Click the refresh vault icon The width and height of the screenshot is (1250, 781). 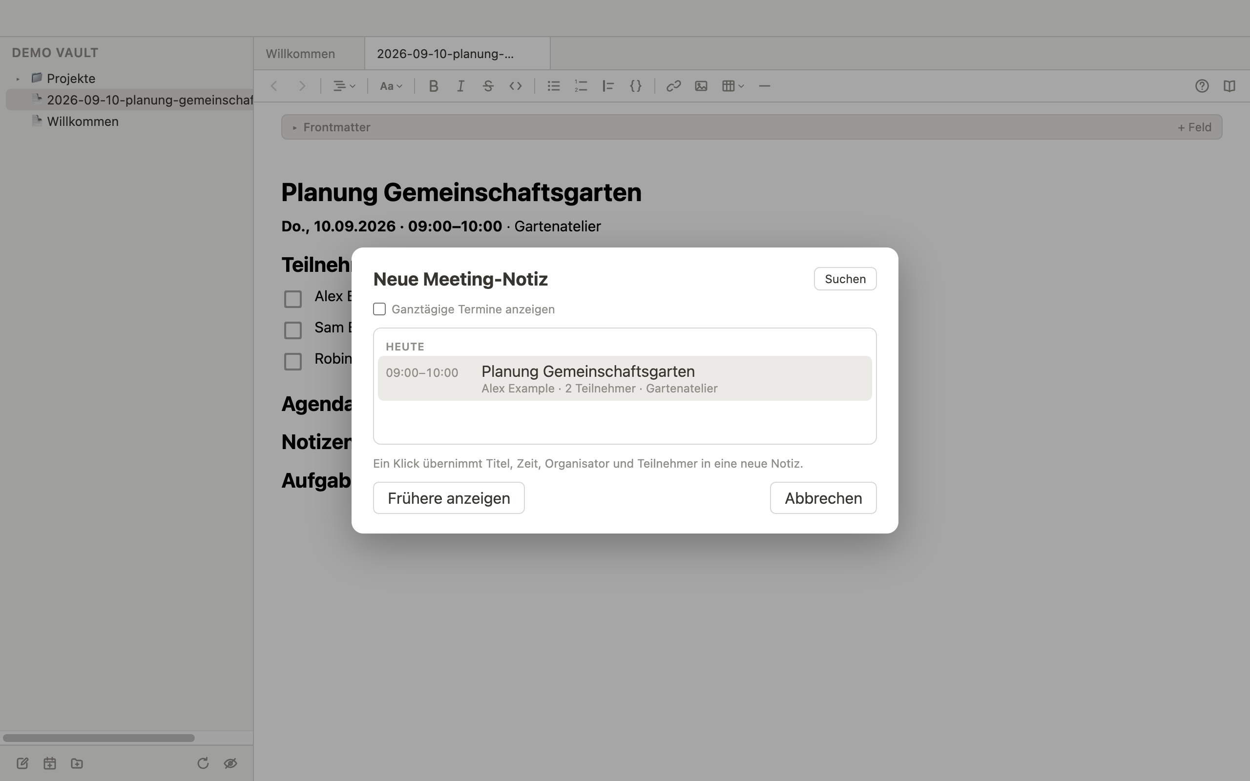[203, 763]
